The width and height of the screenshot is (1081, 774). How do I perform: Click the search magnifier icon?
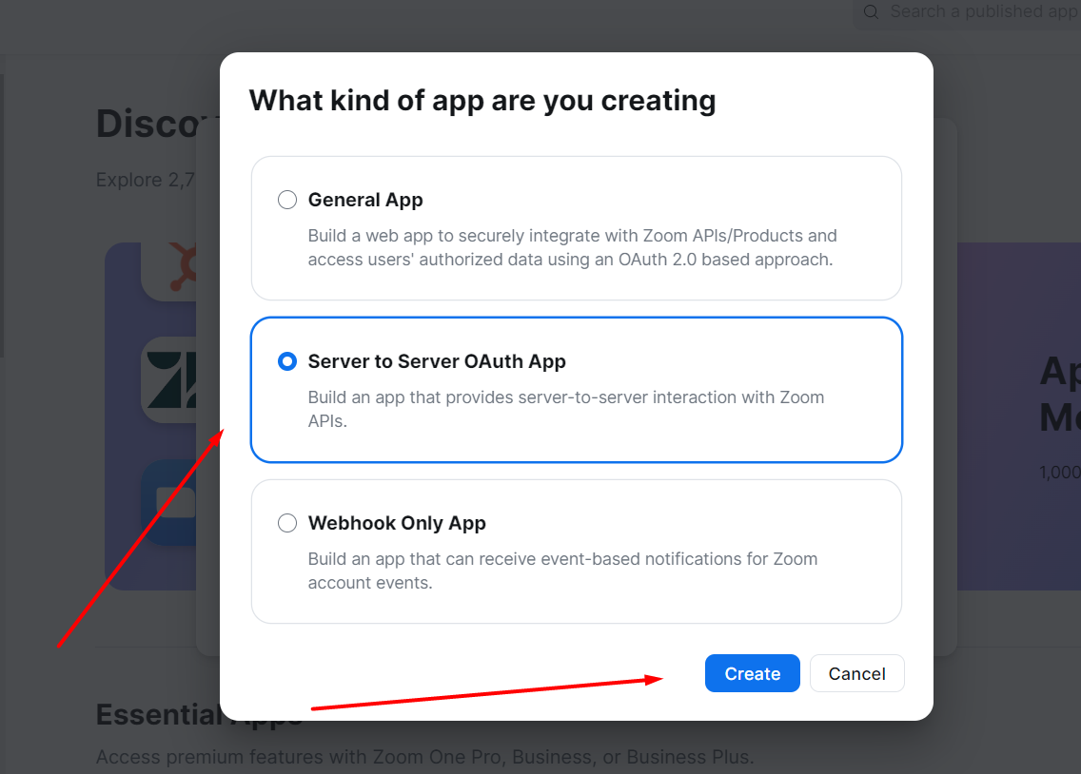tap(871, 11)
